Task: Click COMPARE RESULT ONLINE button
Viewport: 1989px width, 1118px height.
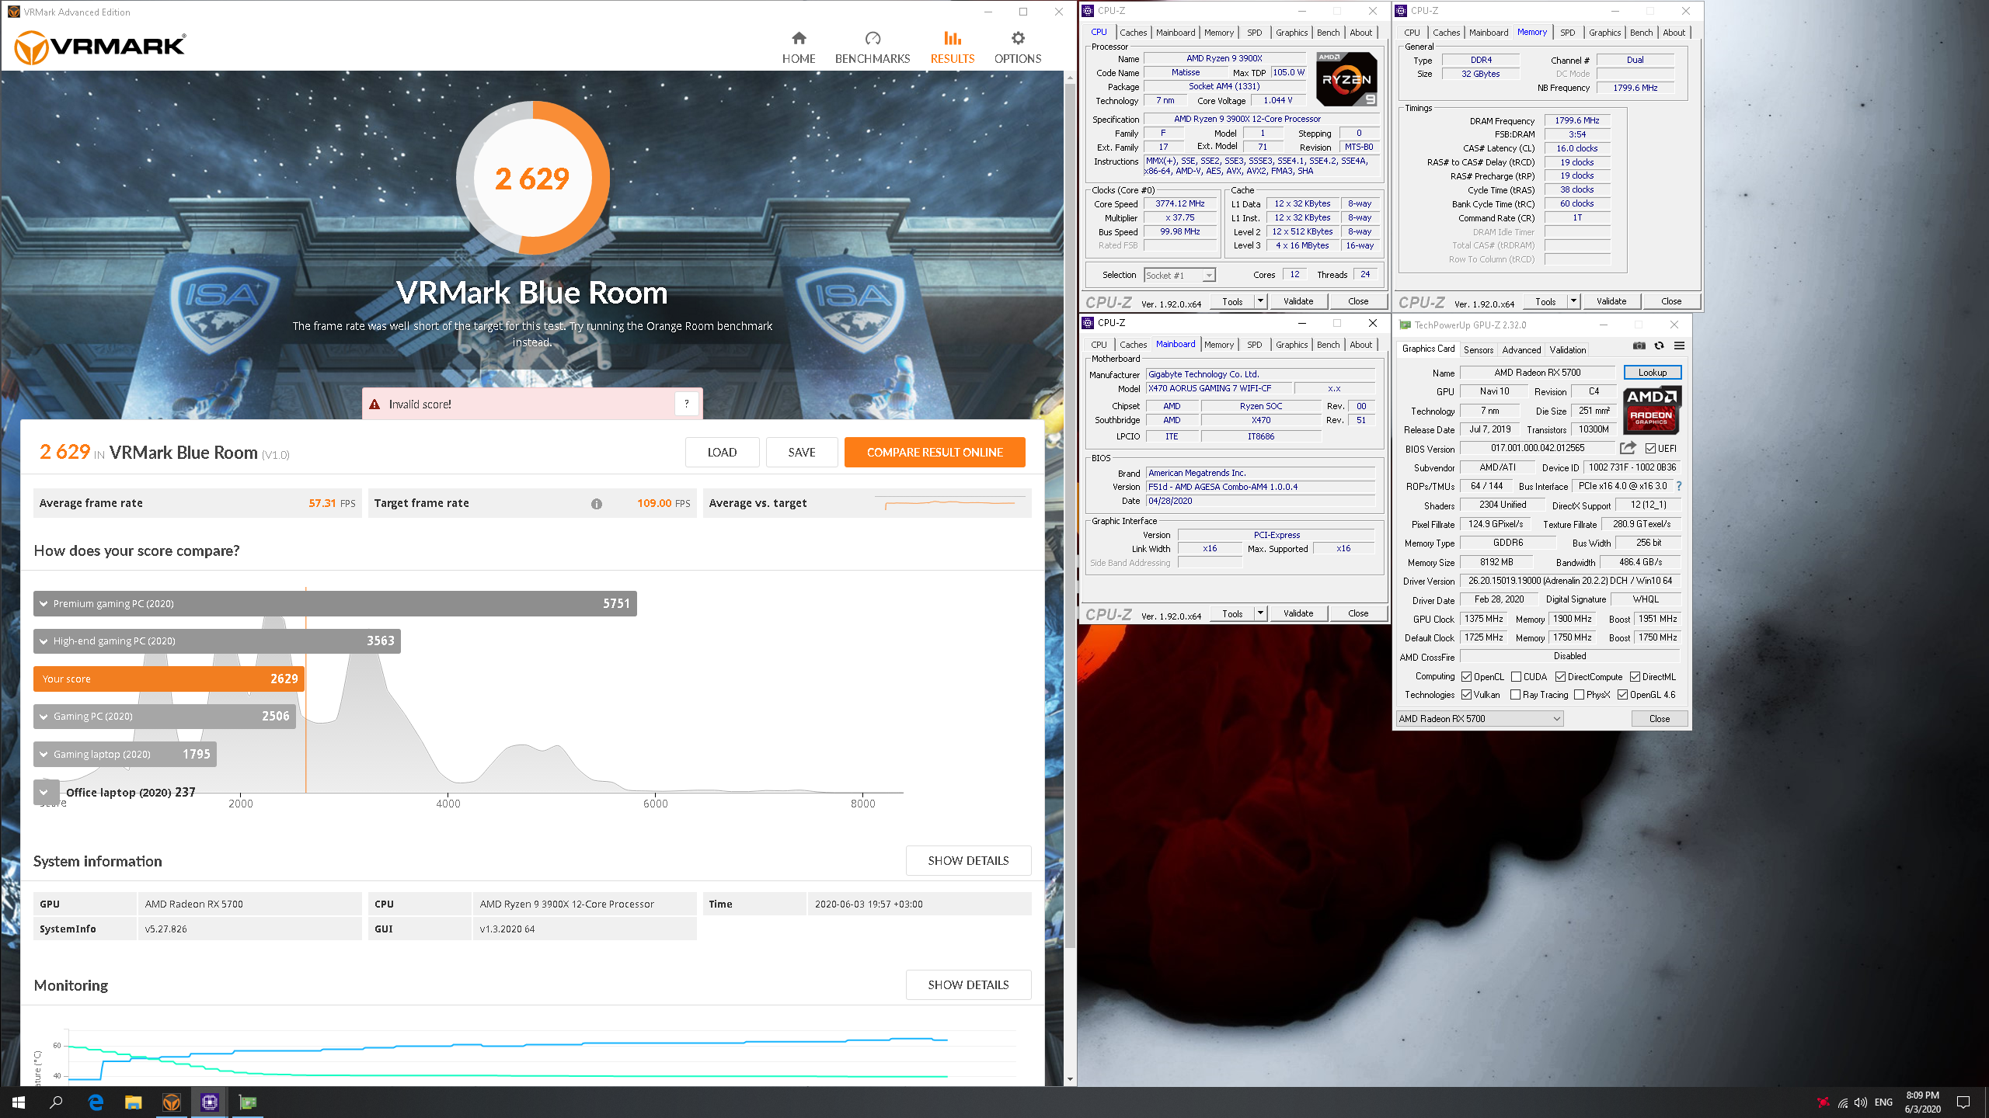Action: click(935, 453)
